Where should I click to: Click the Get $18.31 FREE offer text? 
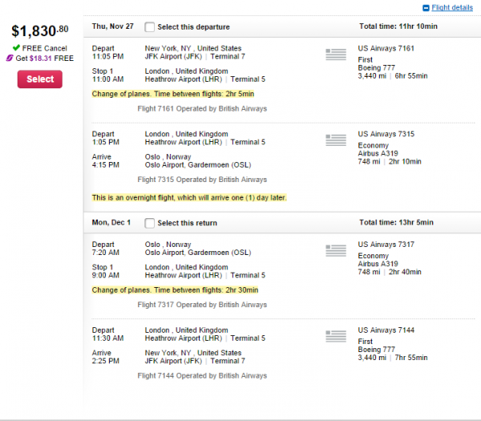click(44, 59)
